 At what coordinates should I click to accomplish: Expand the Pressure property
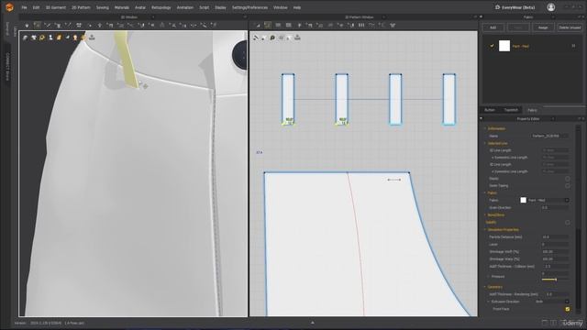point(489,277)
